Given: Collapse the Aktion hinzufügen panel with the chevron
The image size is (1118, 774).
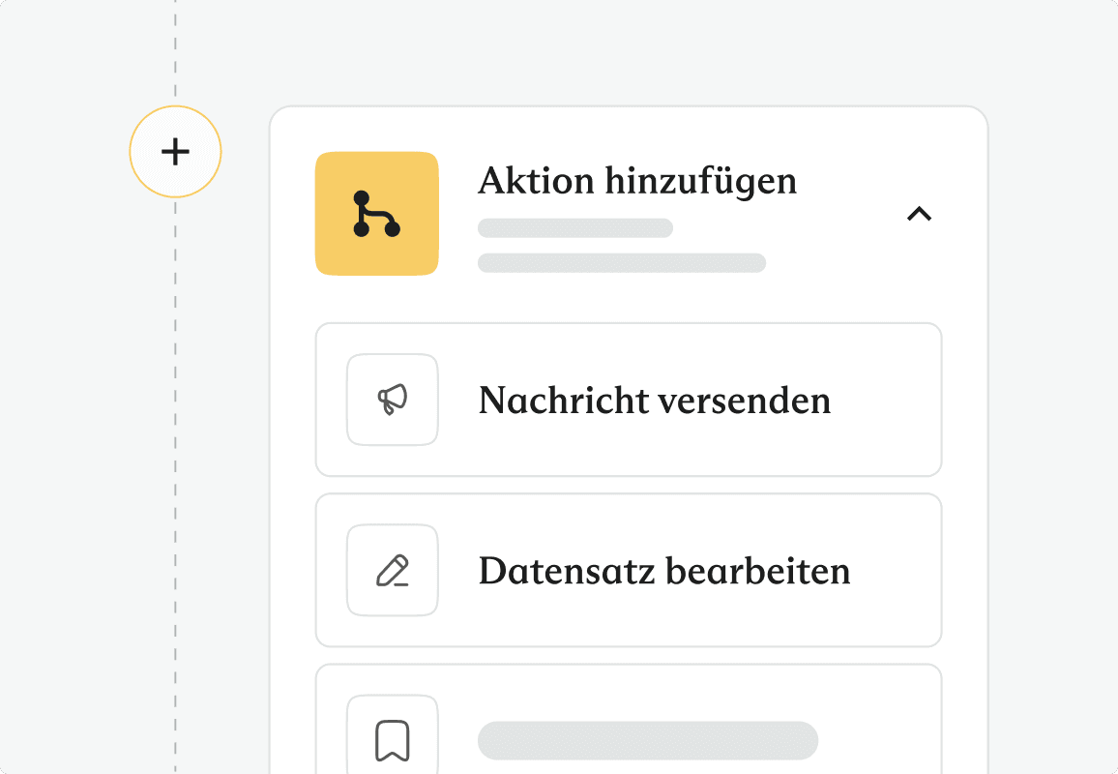Looking at the screenshot, I should (919, 214).
